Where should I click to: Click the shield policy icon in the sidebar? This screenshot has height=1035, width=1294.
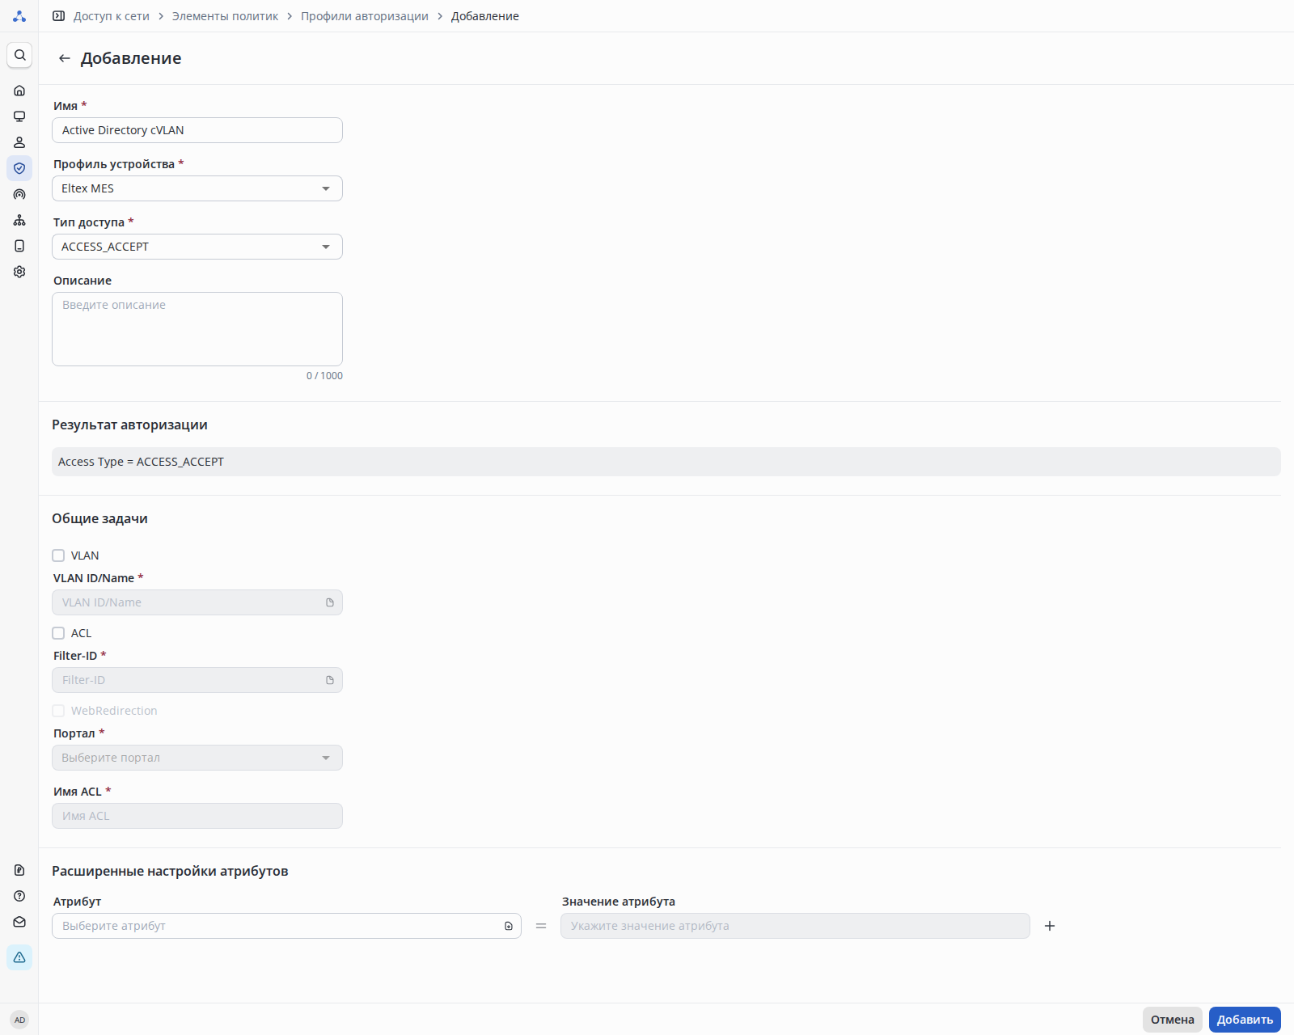click(19, 168)
